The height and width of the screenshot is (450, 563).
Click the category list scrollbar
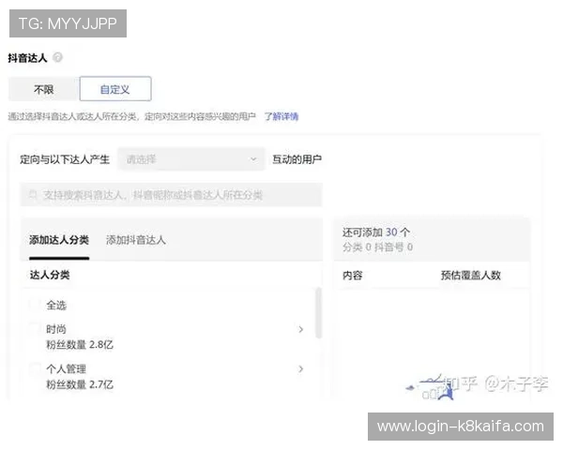coord(318,312)
